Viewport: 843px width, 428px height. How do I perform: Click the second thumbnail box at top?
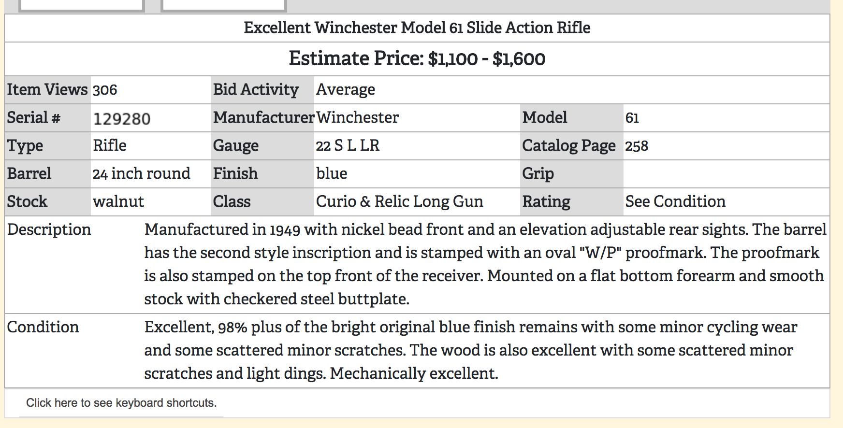point(223,5)
